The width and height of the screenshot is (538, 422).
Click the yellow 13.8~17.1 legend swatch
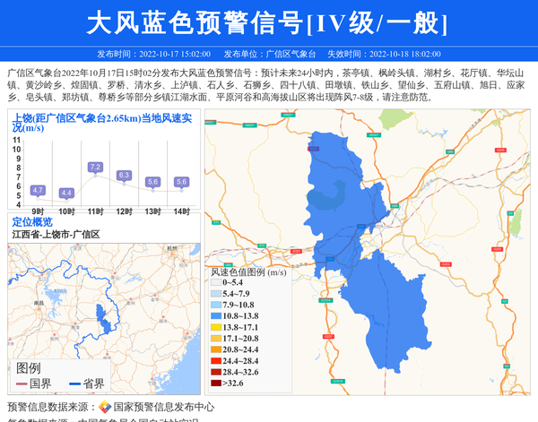pyautogui.click(x=215, y=328)
